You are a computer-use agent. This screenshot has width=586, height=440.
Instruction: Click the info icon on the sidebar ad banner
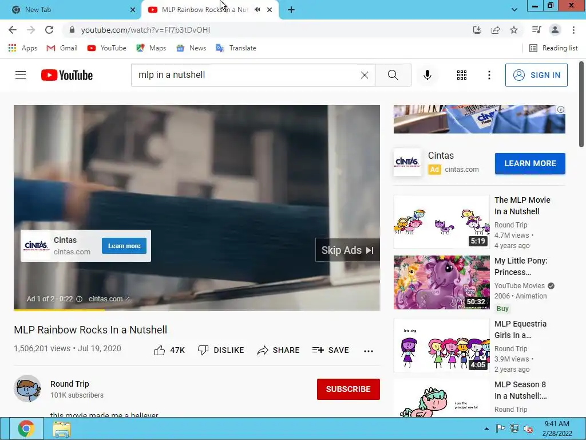tap(561, 109)
